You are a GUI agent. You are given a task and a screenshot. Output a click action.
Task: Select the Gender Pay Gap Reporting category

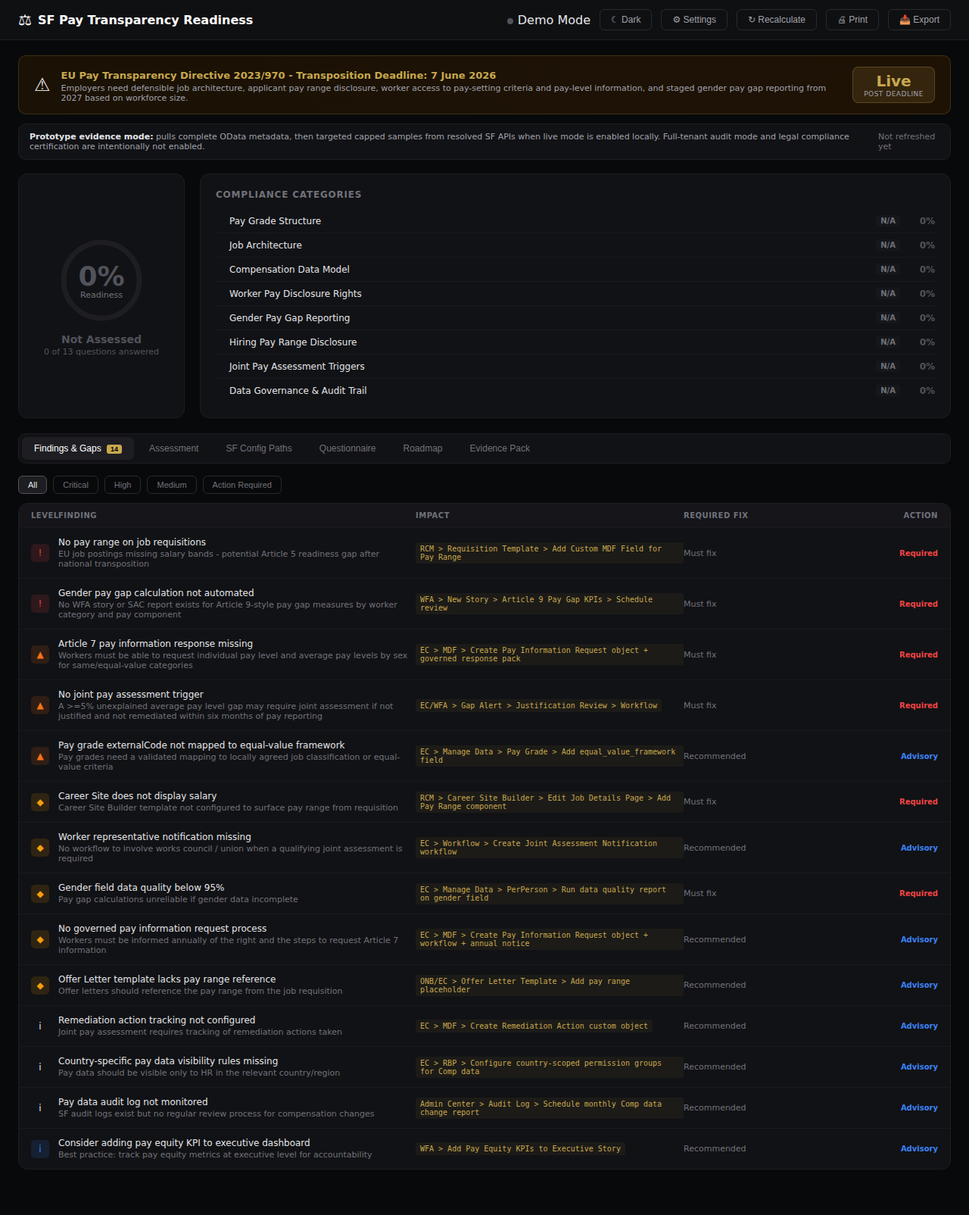[x=575, y=318]
